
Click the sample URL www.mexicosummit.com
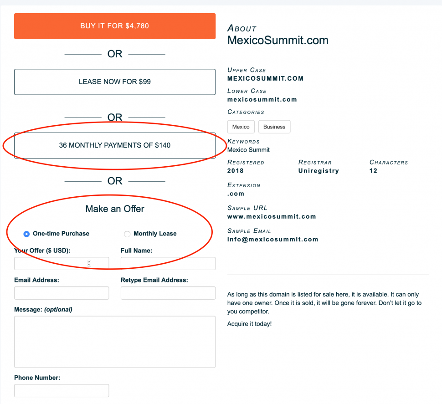(272, 216)
